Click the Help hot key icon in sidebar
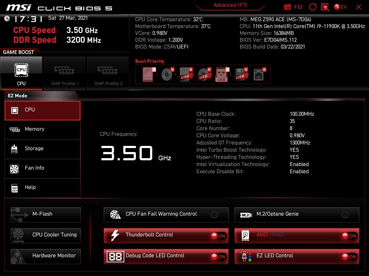Screen dimensions: 369x276 pos(14,188)
